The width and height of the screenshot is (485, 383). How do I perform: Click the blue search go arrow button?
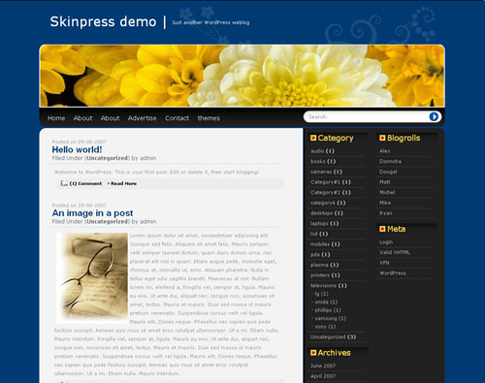(434, 116)
